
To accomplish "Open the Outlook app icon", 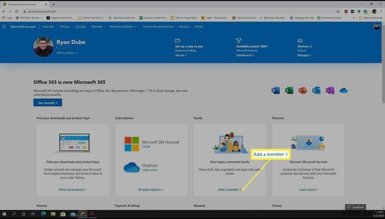I will tap(316, 91).
